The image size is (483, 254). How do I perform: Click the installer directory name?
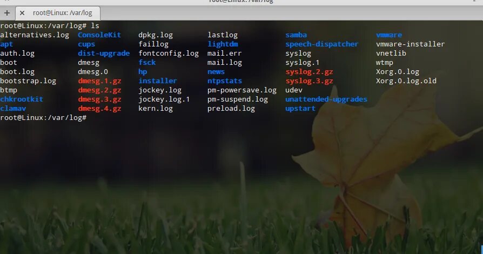[x=158, y=81]
